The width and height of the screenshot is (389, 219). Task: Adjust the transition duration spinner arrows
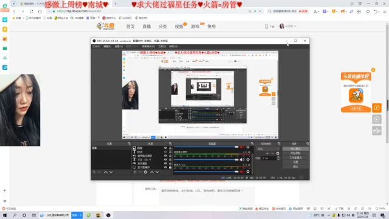click(278, 158)
